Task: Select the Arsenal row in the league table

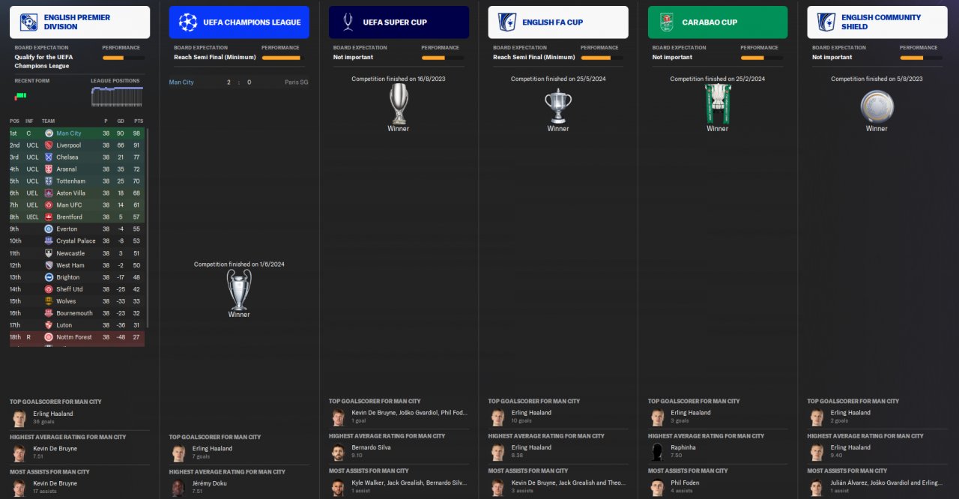Action: [x=77, y=169]
